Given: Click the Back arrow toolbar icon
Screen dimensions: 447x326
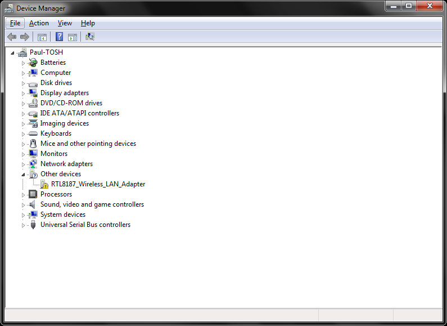Looking at the screenshot, I should pos(12,37).
